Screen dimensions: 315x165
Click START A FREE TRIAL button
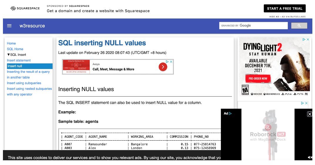tap(284, 9)
